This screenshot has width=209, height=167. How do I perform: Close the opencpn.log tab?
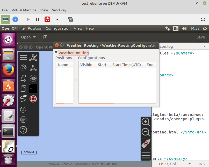point(205,46)
